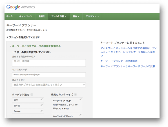The width and height of the screenshot is (168, 127).
Task: Select the 日本語 language target row
Action: tap(28, 106)
